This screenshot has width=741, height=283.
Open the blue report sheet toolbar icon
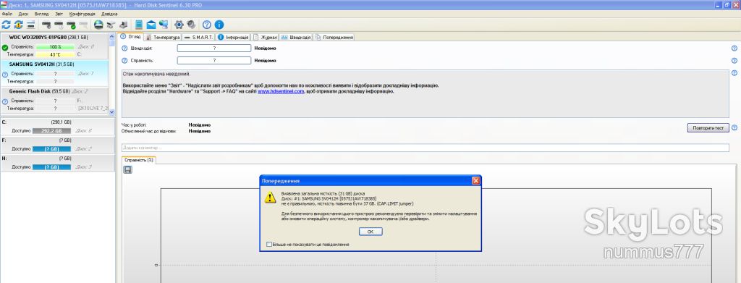point(139,25)
